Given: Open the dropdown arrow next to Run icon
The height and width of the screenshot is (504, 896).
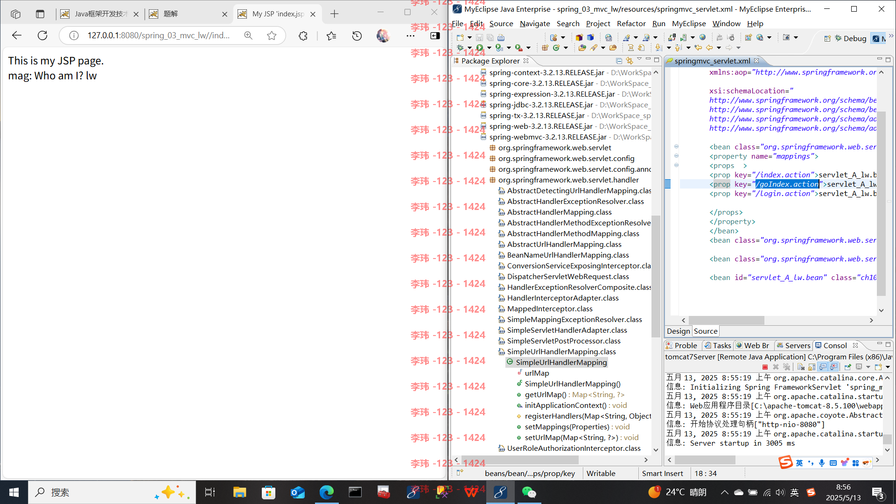Looking at the screenshot, I should tap(489, 48).
